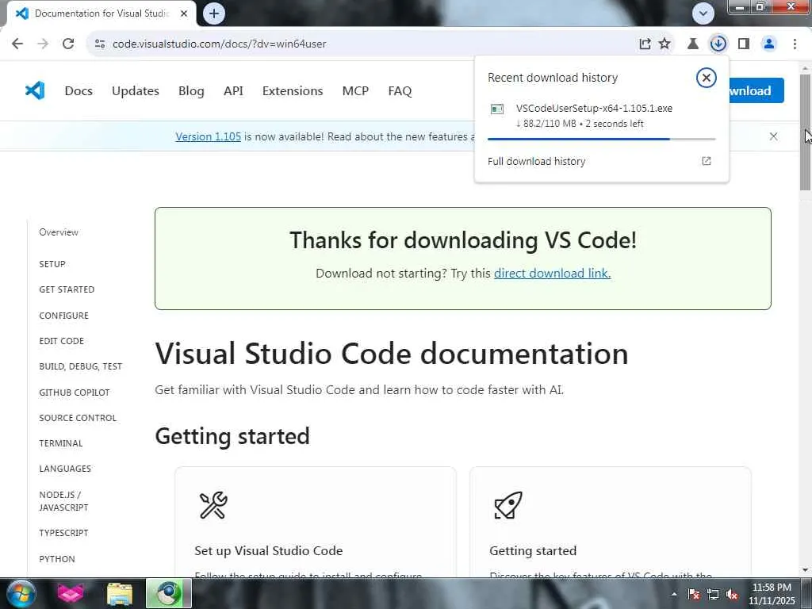Screen dimensions: 812x609
Task: Expand BUILD, DEBUG, TEST sidebar section
Action: point(80,366)
